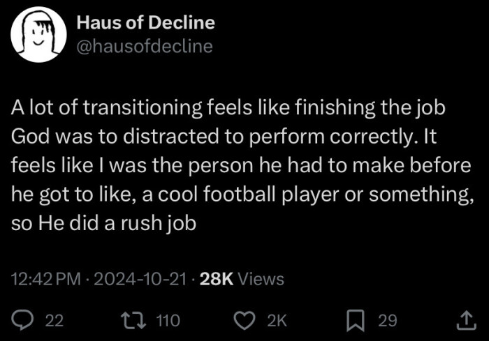Open share options with the upload arrow icon

click(465, 320)
